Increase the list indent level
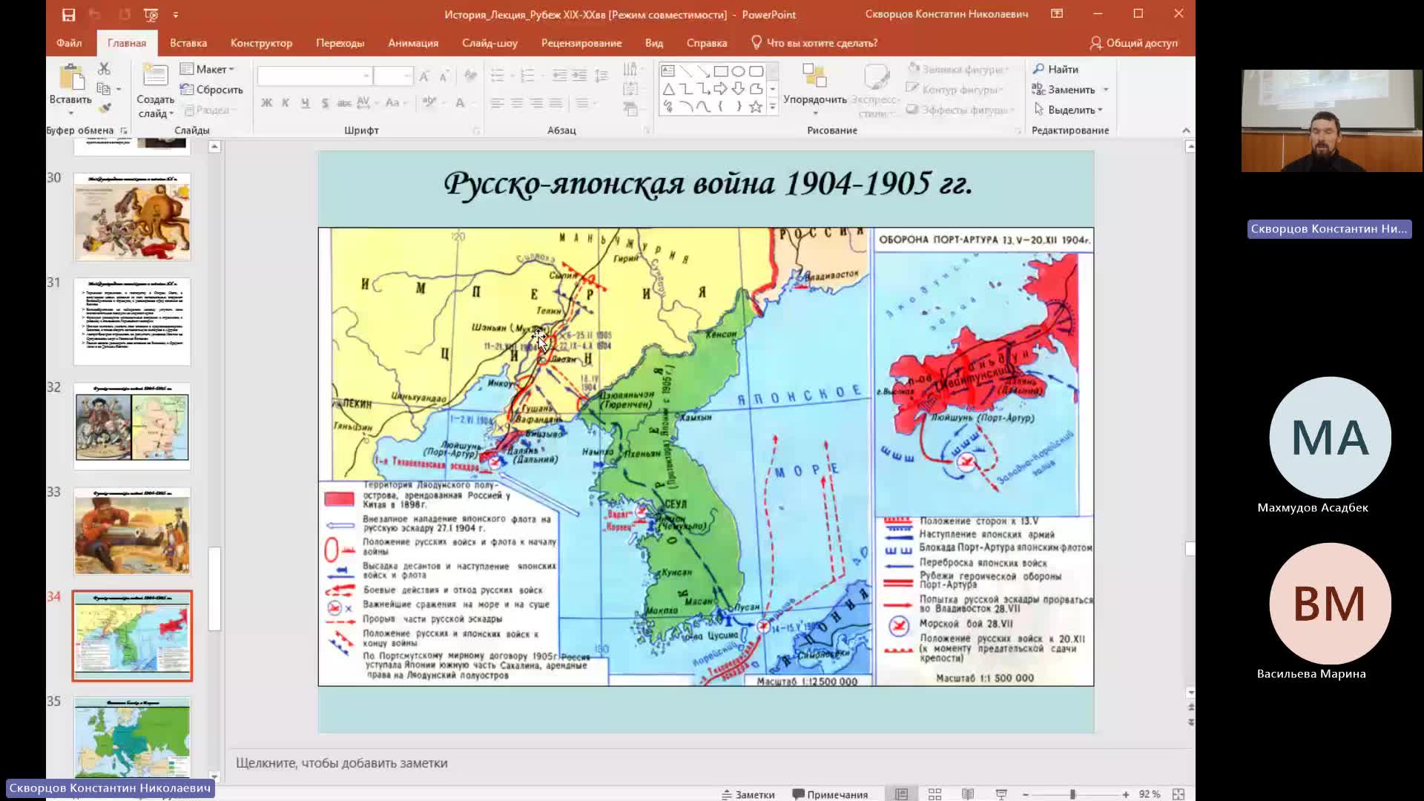This screenshot has width=1424, height=801. pos(579,76)
